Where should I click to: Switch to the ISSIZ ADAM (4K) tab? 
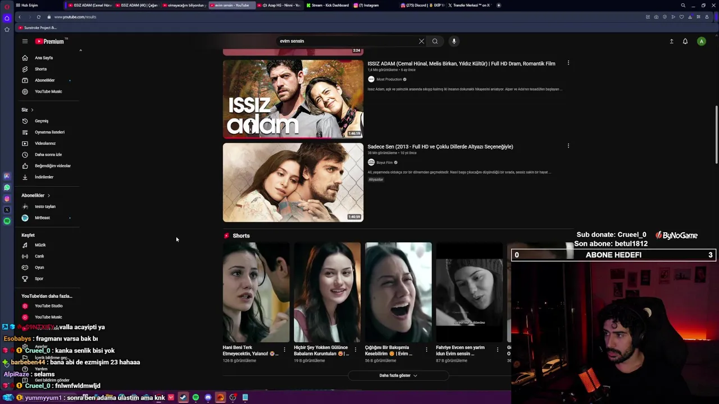pyautogui.click(x=136, y=5)
